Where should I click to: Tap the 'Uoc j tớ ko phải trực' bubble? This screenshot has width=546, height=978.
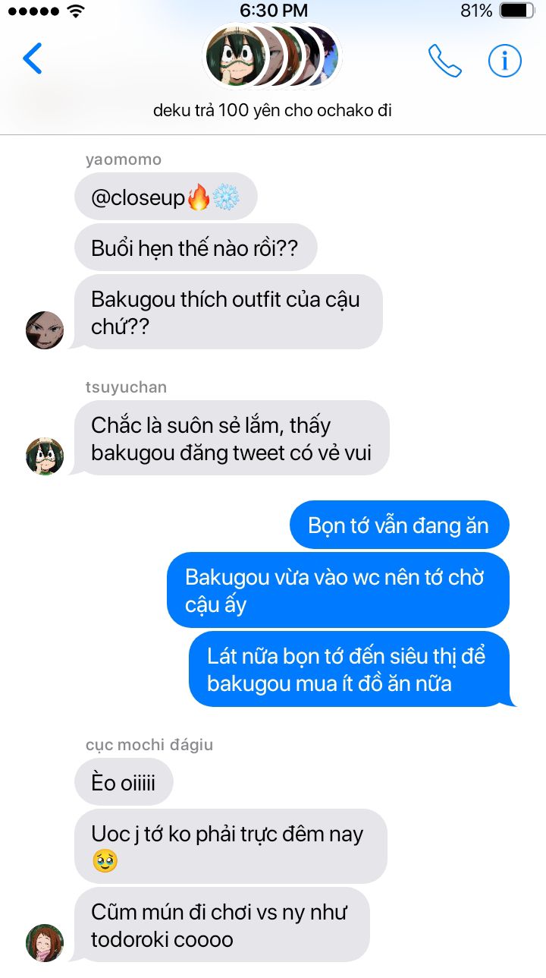tap(231, 847)
